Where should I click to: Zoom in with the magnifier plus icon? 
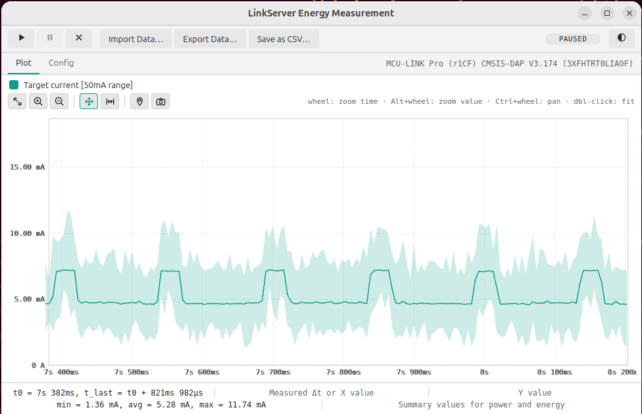pyautogui.click(x=38, y=101)
